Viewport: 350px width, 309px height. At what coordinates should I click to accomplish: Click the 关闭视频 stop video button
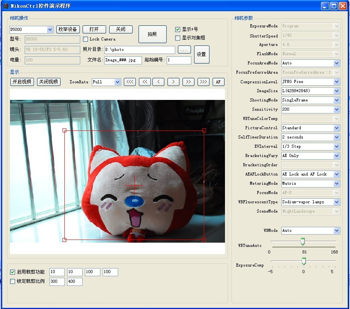48,82
